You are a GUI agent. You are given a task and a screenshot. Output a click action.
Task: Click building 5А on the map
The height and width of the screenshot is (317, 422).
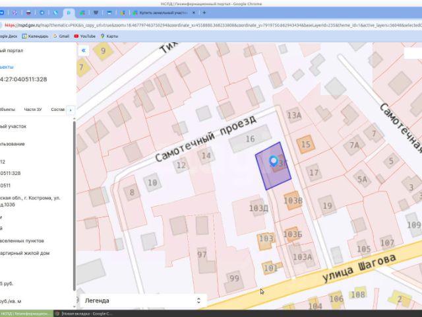[x=362, y=179]
